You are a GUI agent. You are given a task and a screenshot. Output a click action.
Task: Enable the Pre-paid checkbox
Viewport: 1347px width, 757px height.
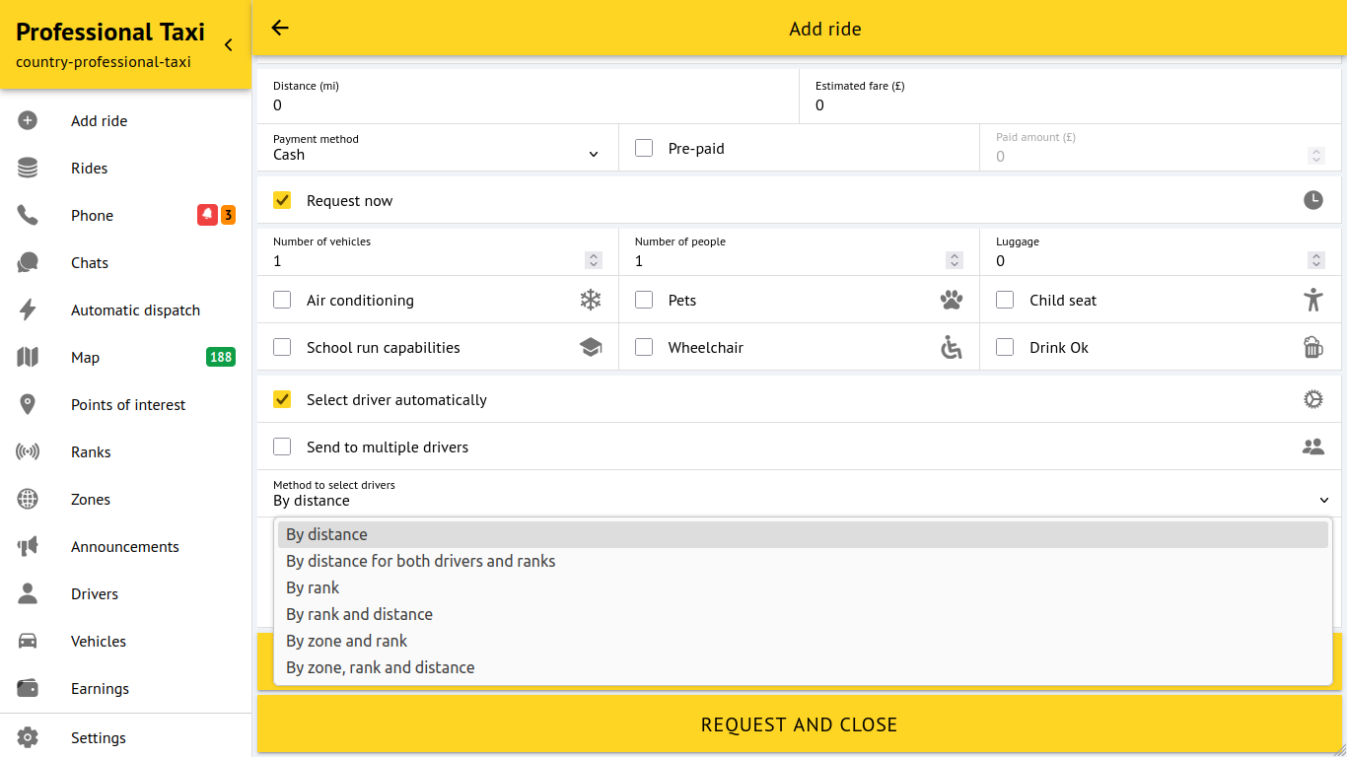pyautogui.click(x=644, y=149)
